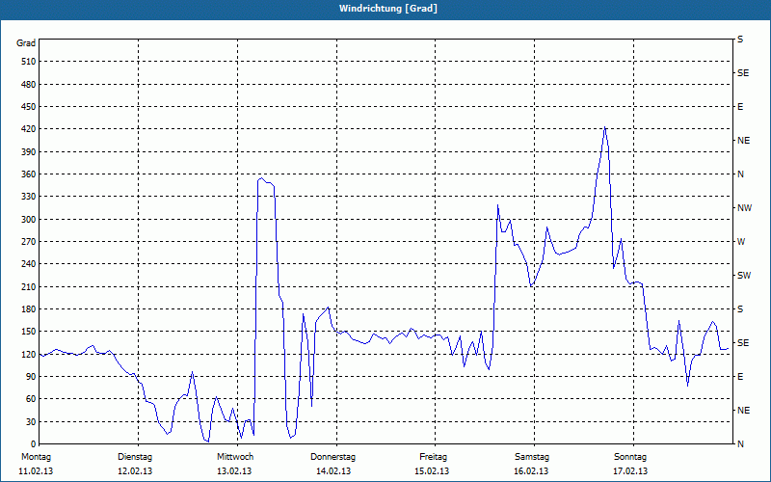The image size is (771, 482).
Task: Click the 240 y-axis value
Action: 29,264
